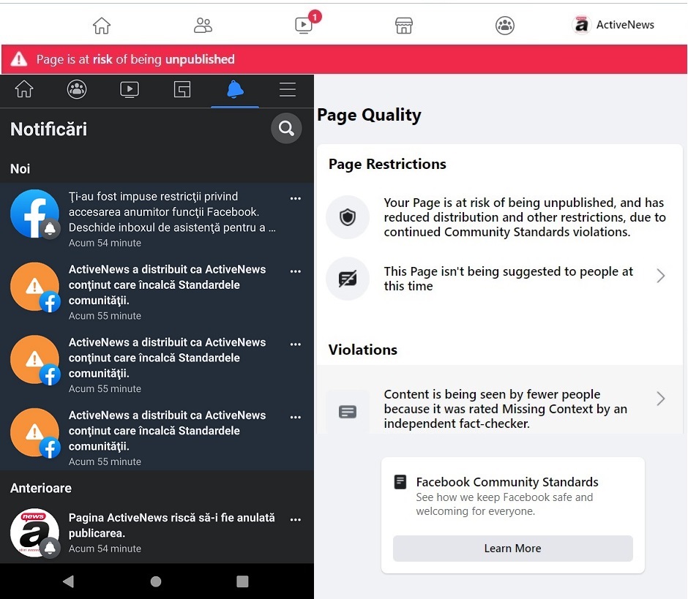Tap Android recent apps square button

242,581
